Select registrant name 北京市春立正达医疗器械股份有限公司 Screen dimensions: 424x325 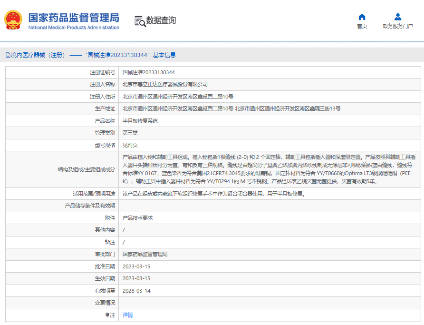[165, 84]
